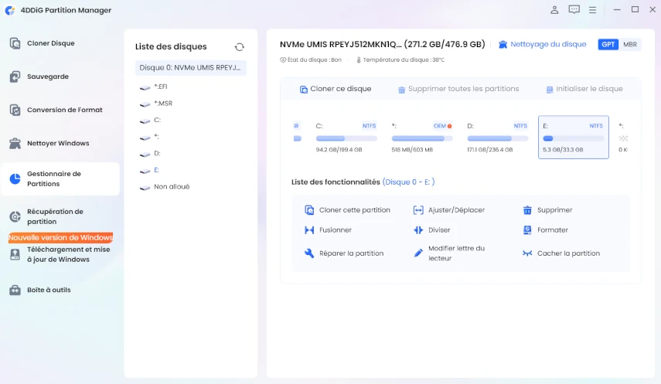Click the (Disque 0 - E: ) label
This screenshot has height=384, width=661.
(x=408, y=182)
